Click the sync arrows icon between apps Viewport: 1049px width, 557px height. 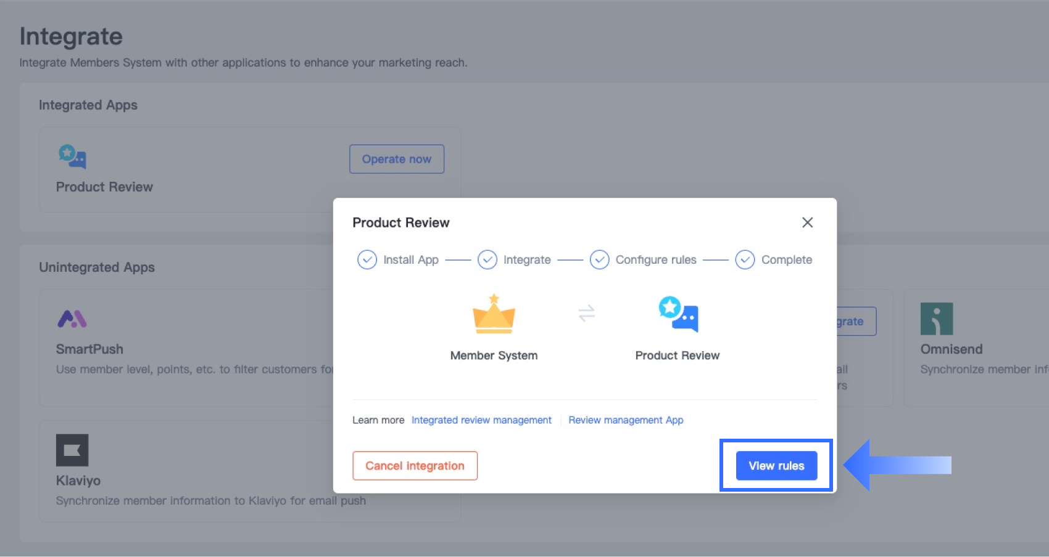coord(586,313)
